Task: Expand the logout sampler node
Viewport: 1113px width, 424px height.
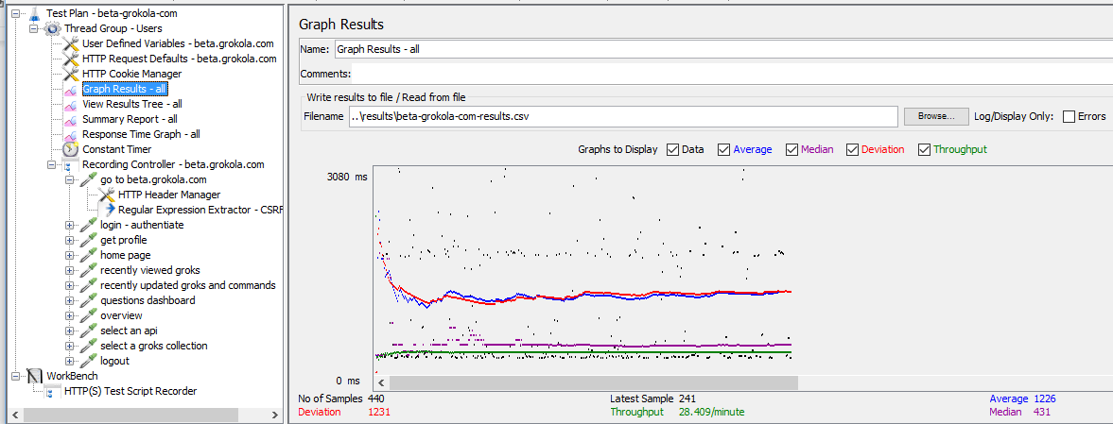Action: click(70, 361)
